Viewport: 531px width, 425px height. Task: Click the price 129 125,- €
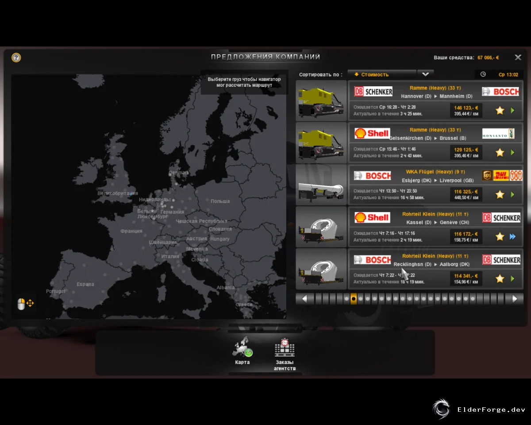[466, 150]
